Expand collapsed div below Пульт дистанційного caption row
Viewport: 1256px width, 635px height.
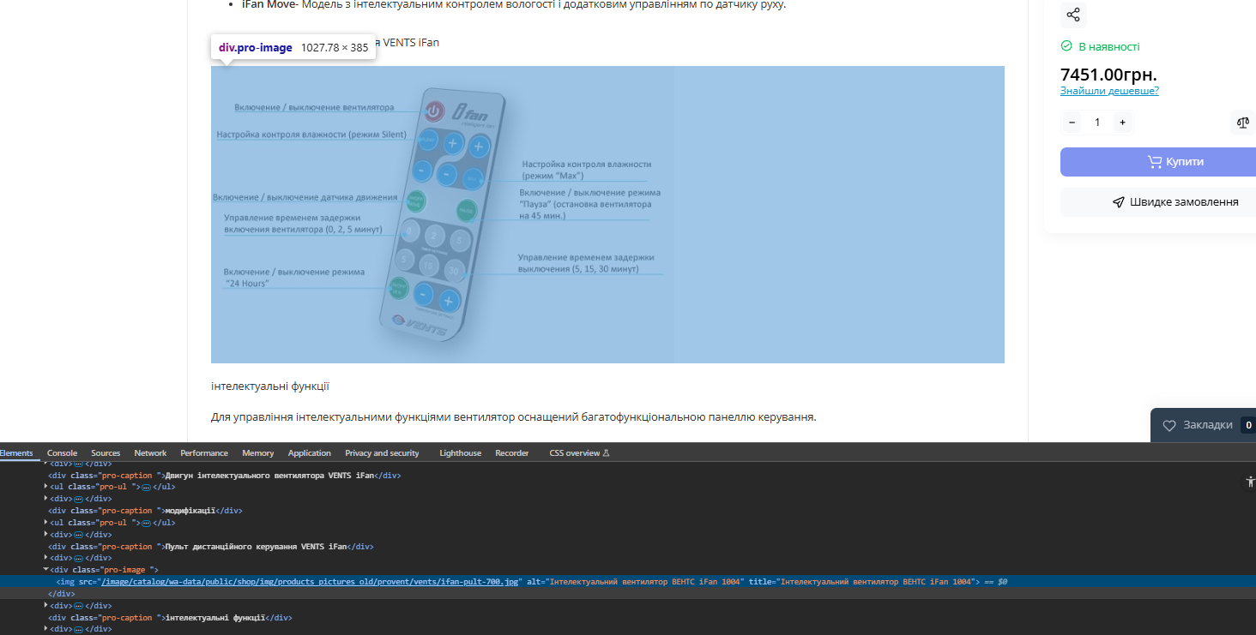(x=45, y=558)
